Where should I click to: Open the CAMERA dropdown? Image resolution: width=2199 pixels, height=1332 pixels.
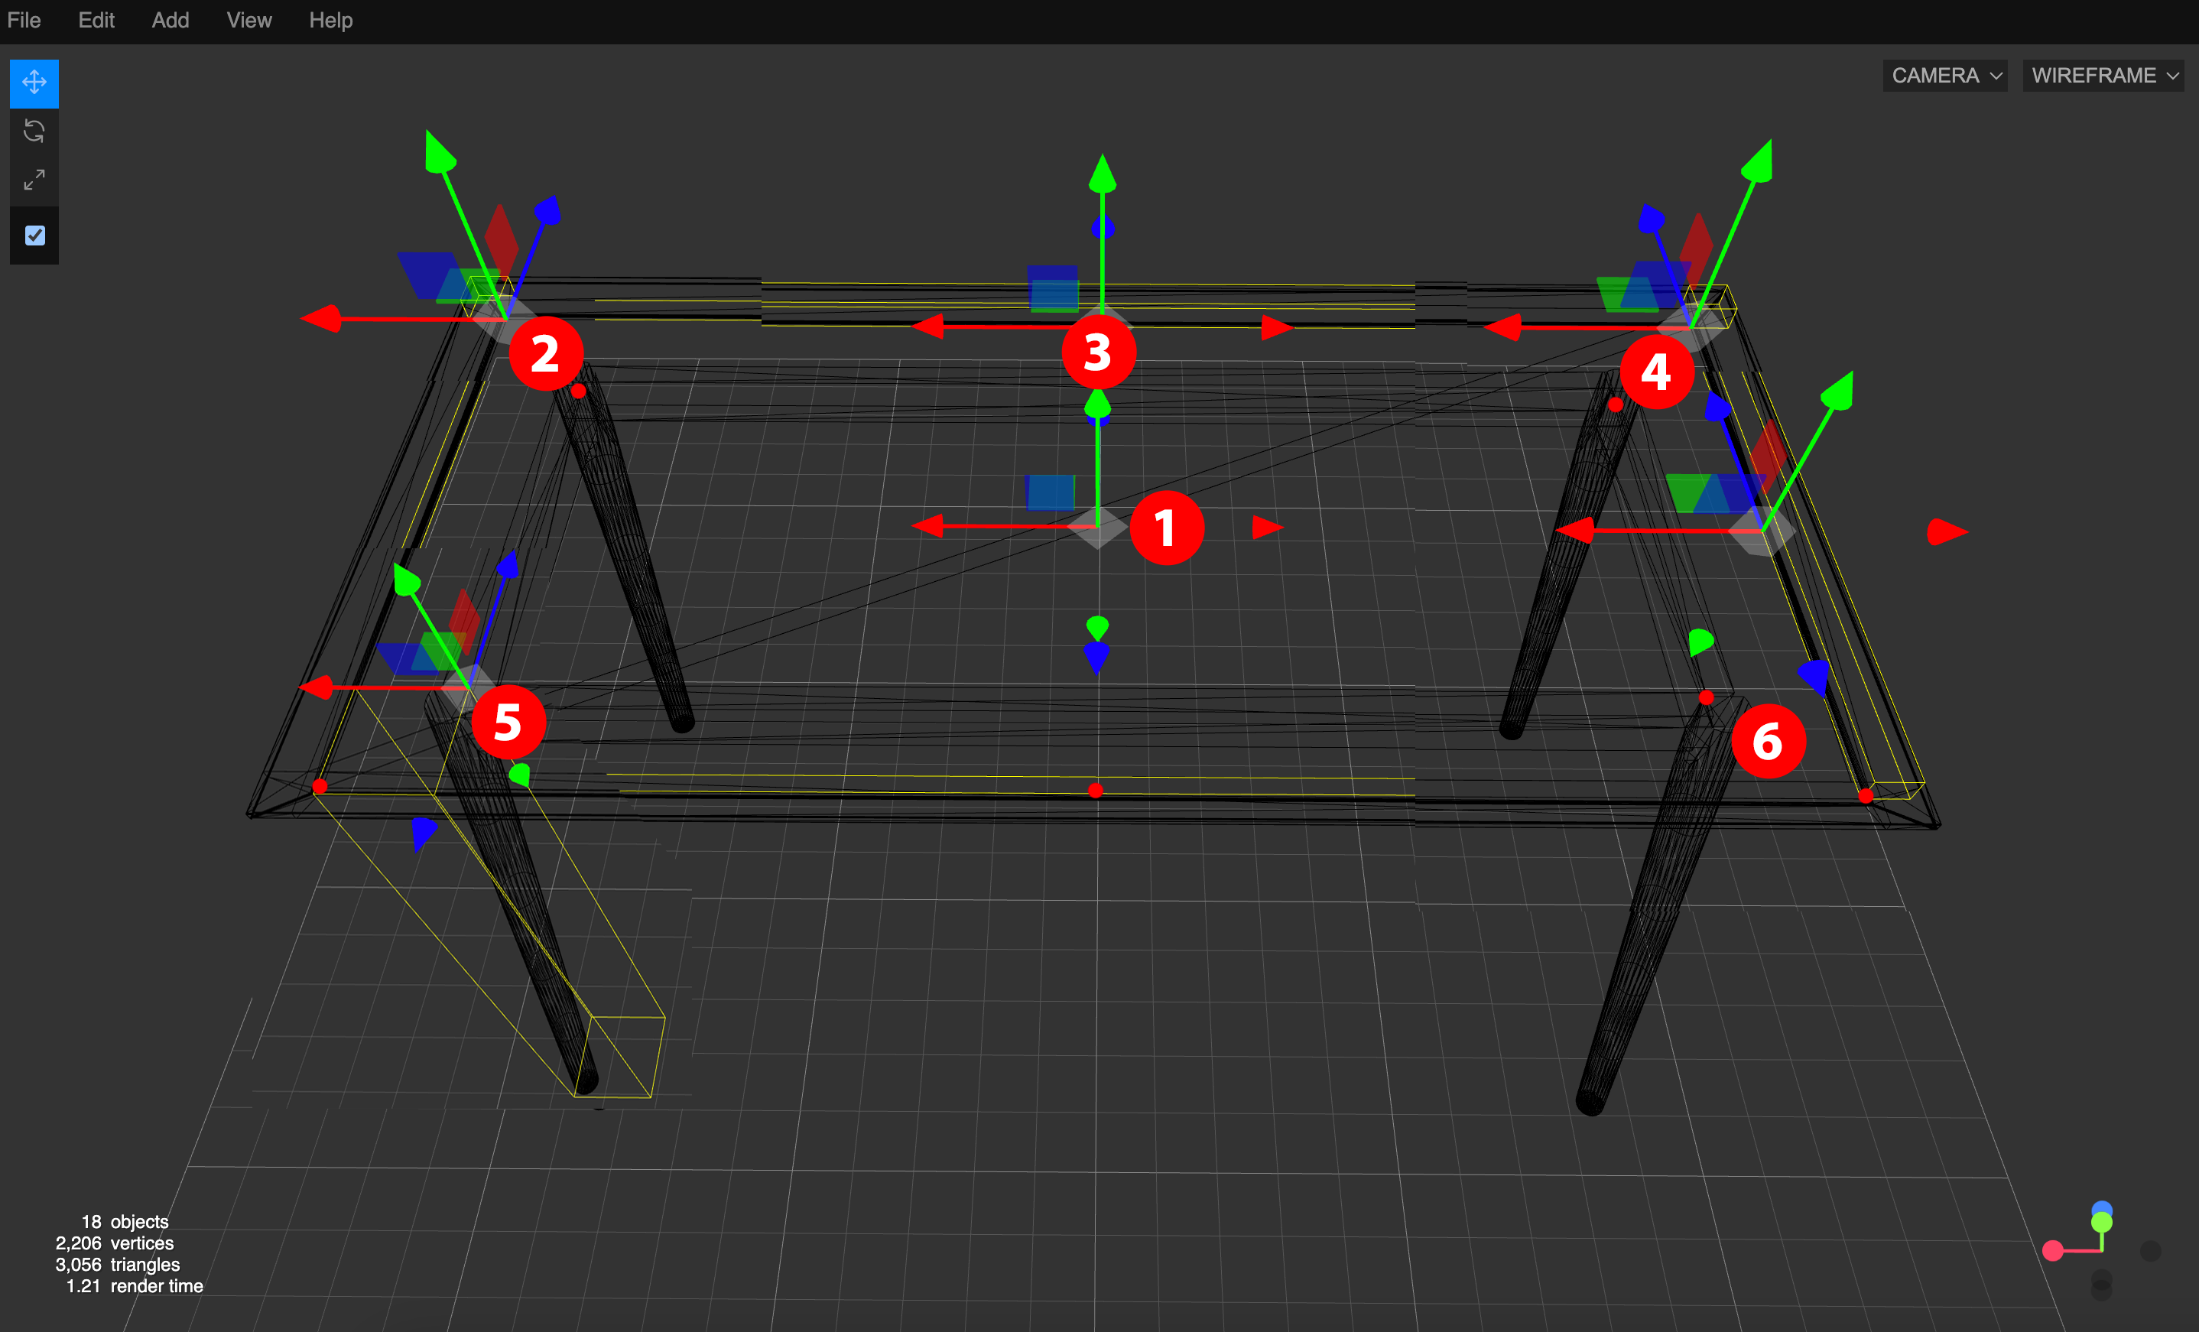(x=1944, y=76)
